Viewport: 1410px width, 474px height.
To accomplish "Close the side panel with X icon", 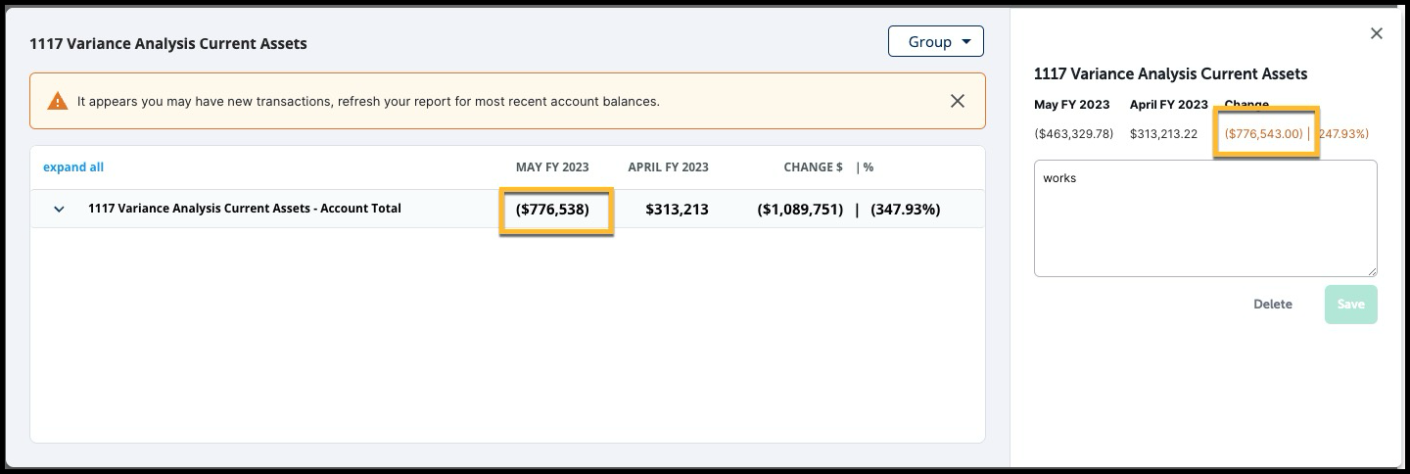I will [1376, 33].
